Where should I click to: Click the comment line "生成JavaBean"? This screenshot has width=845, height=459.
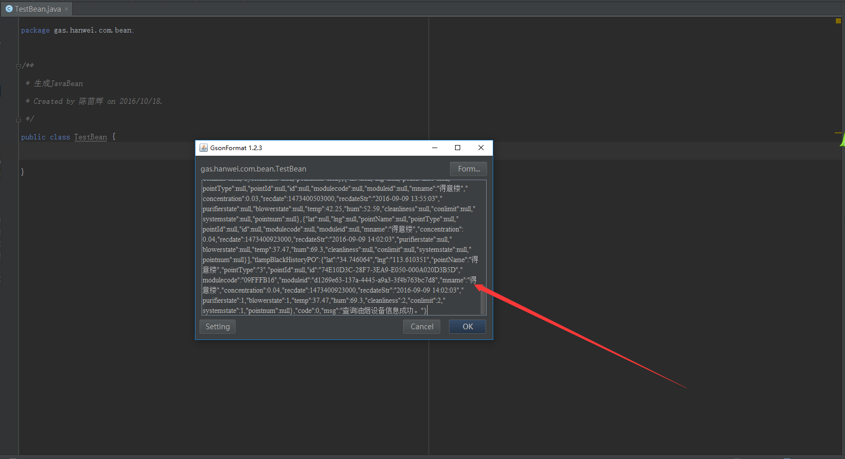tap(59, 83)
